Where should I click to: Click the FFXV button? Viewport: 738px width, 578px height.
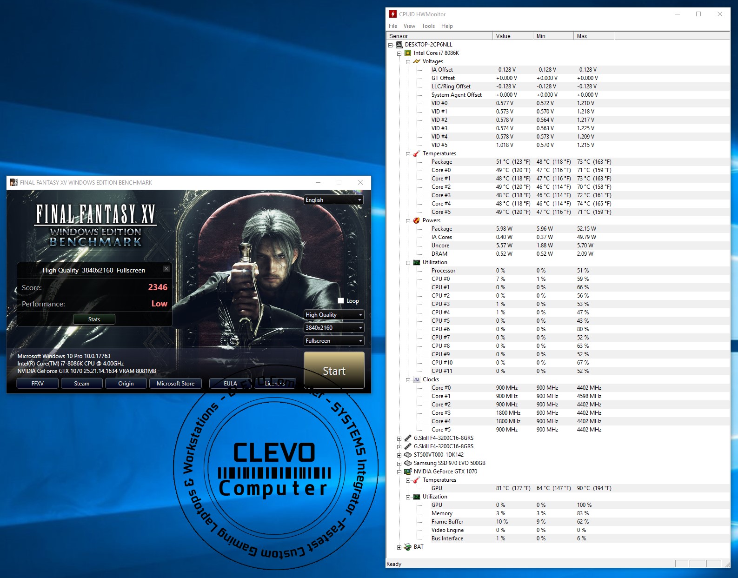(38, 384)
